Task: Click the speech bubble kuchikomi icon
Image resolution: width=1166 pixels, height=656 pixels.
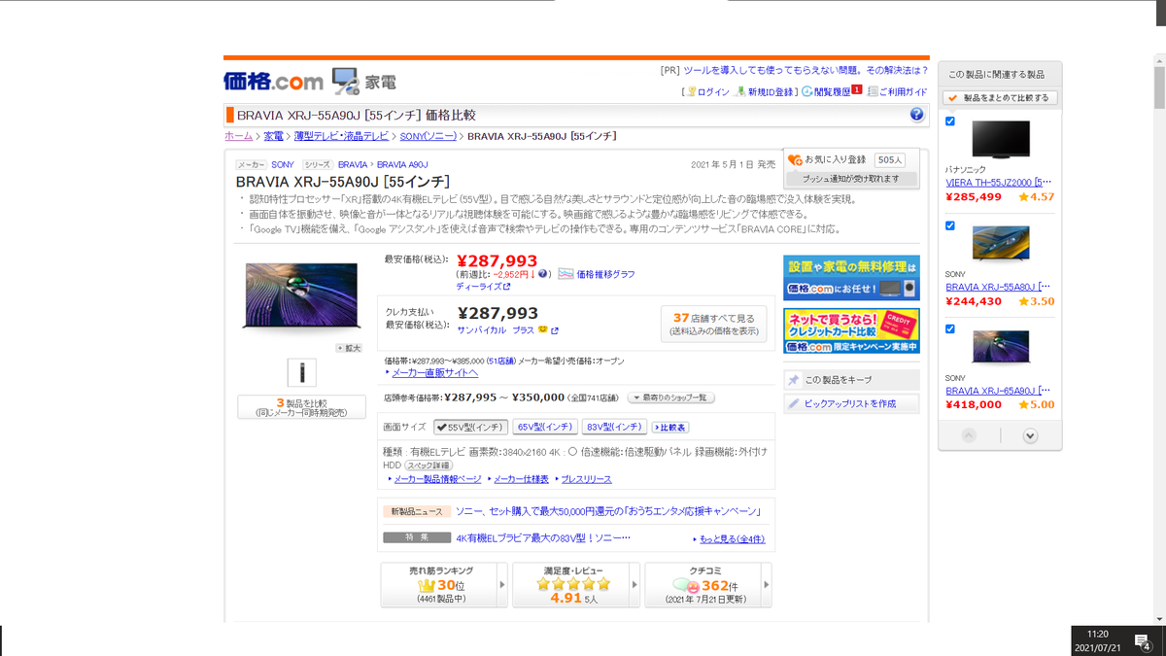Action: [685, 586]
